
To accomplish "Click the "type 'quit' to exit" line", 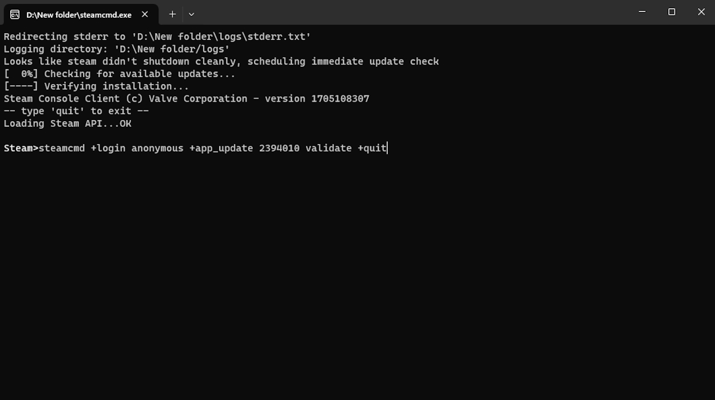I will (x=76, y=111).
